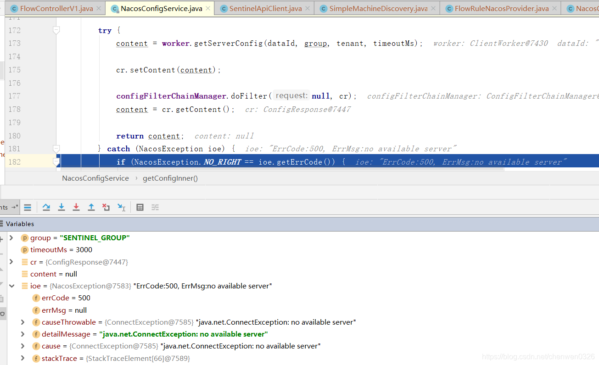Expand the causeThrowable field

pos(23,322)
